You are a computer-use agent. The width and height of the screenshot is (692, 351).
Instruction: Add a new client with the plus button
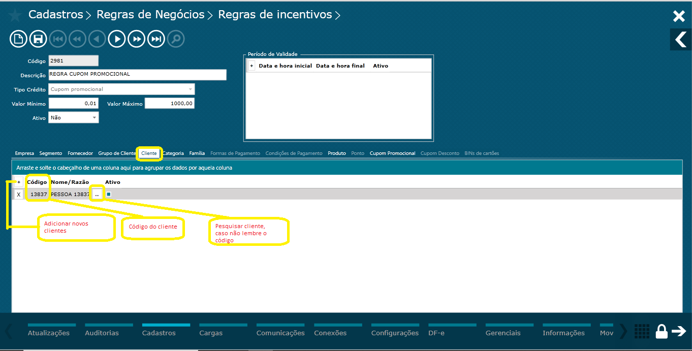(x=18, y=182)
